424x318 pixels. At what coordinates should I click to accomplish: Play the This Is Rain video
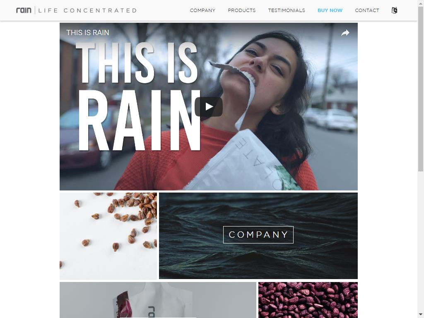point(209,107)
